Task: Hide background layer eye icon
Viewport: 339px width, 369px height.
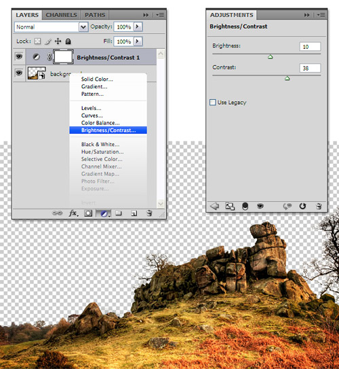Action: pos(19,73)
